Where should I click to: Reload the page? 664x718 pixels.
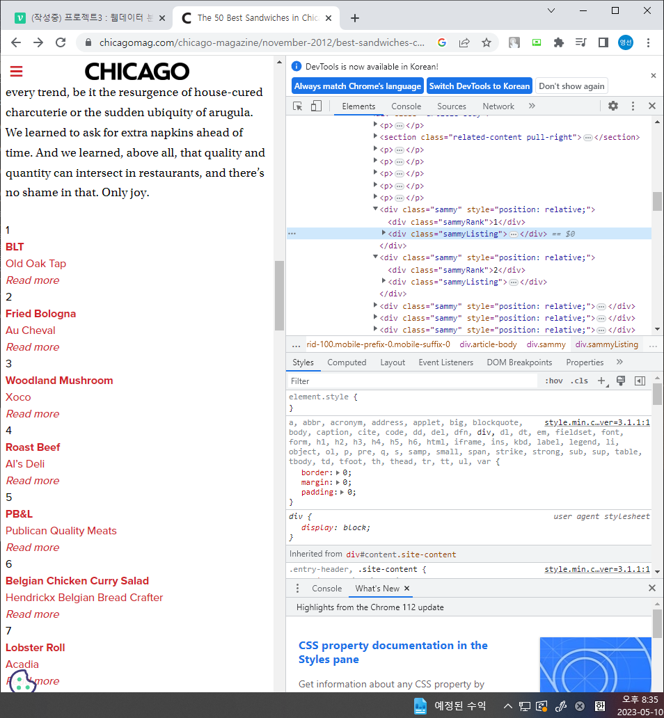(61, 42)
